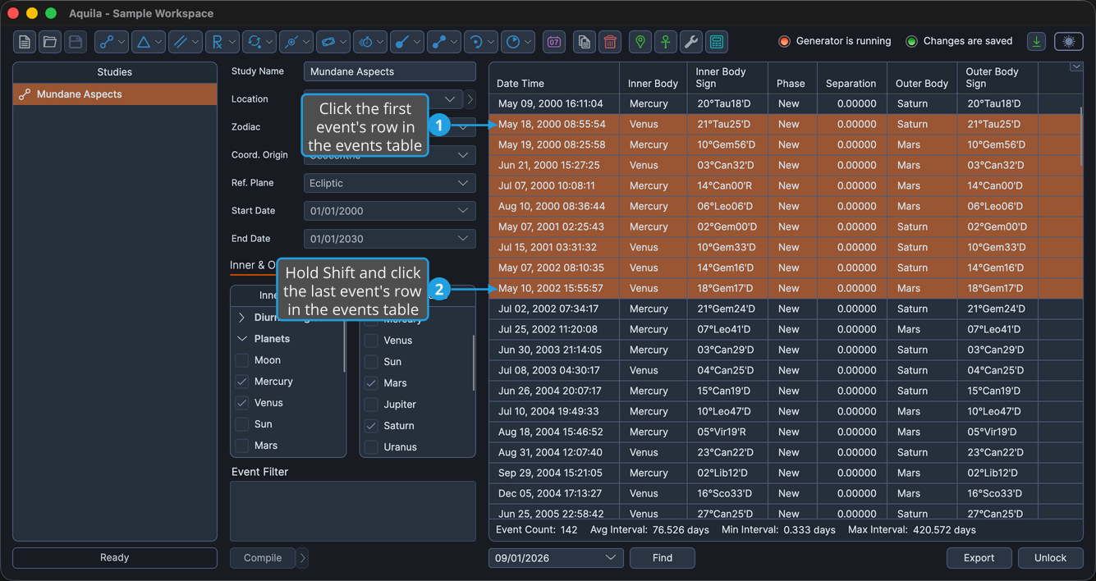Click the Unlock button
The height and width of the screenshot is (581, 1096).
tap(1050, 558)
